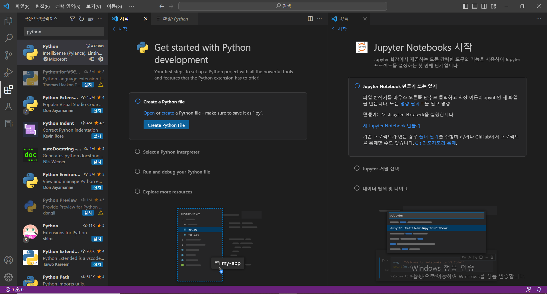Clear extensions search results
The image size is (547, 294).
pos(91,19)
